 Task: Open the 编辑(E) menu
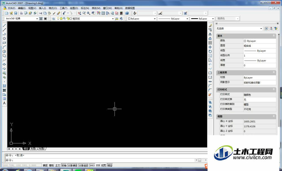tap(22, 8)
